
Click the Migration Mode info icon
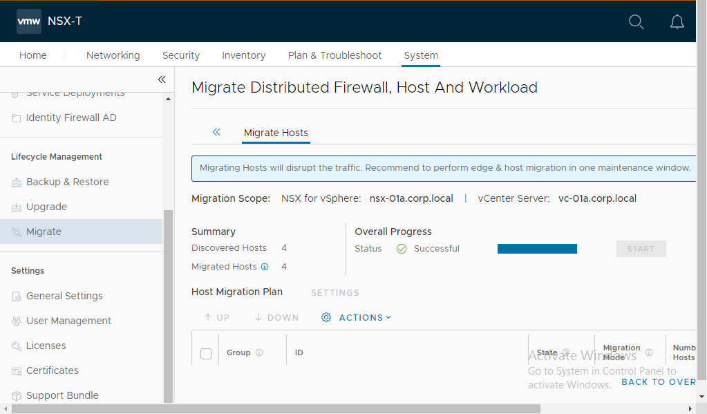[649, 352]
